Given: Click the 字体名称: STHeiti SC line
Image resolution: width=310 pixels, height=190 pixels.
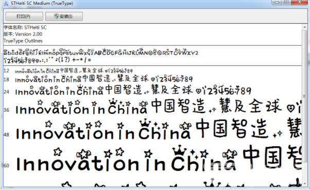Looking at the screenshot, I should [x=25, y=27].
